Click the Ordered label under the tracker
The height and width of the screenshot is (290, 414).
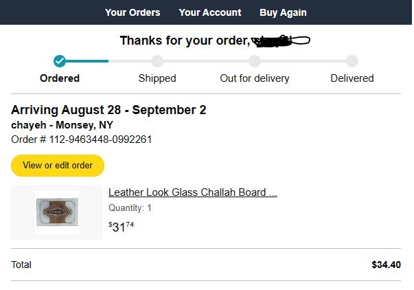pyautogui.click(x=60, y=78)
